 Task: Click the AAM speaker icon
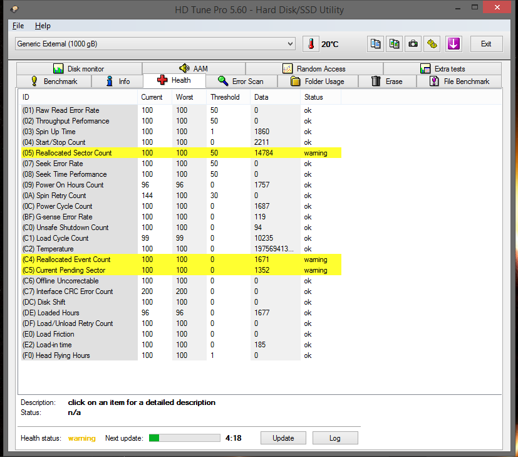(x=184, y=68)
